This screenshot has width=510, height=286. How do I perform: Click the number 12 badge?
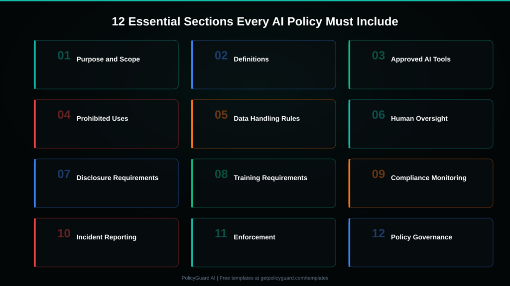pos(379,233)
